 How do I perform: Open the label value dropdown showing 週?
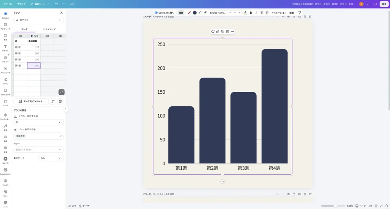[38, 122]
